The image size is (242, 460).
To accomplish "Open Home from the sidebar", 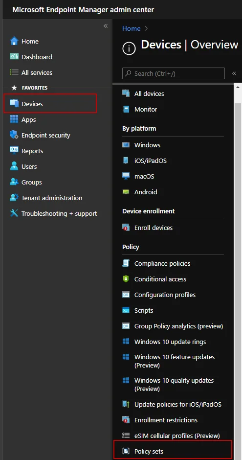I will pos(30,42).
